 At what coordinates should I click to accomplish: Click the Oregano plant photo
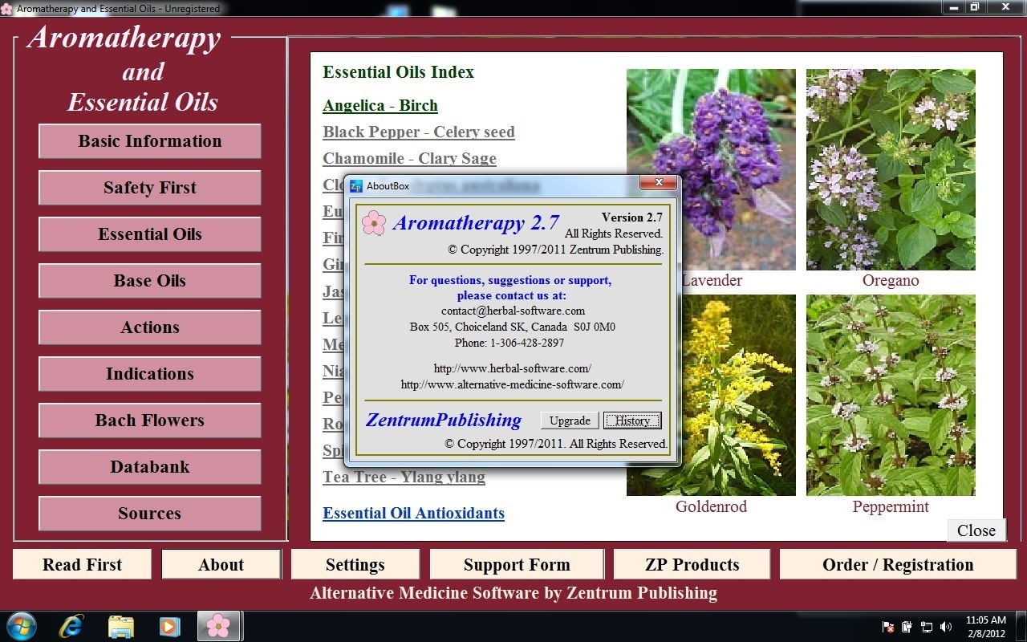(x=891, y=169)
